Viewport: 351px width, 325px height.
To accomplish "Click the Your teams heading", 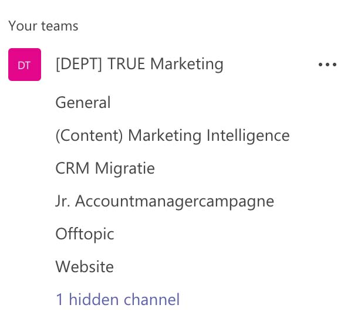I will [43, 26].
